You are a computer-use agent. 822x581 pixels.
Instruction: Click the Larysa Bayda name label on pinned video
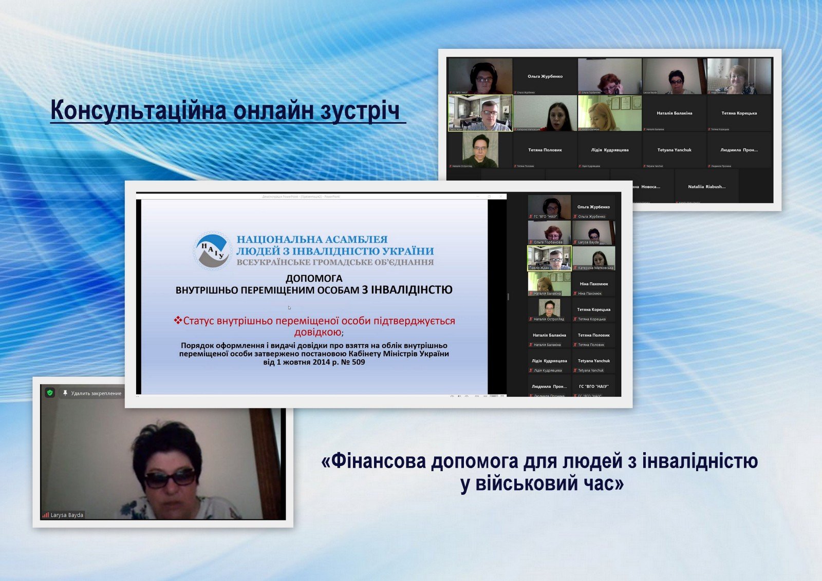point(67,515)
